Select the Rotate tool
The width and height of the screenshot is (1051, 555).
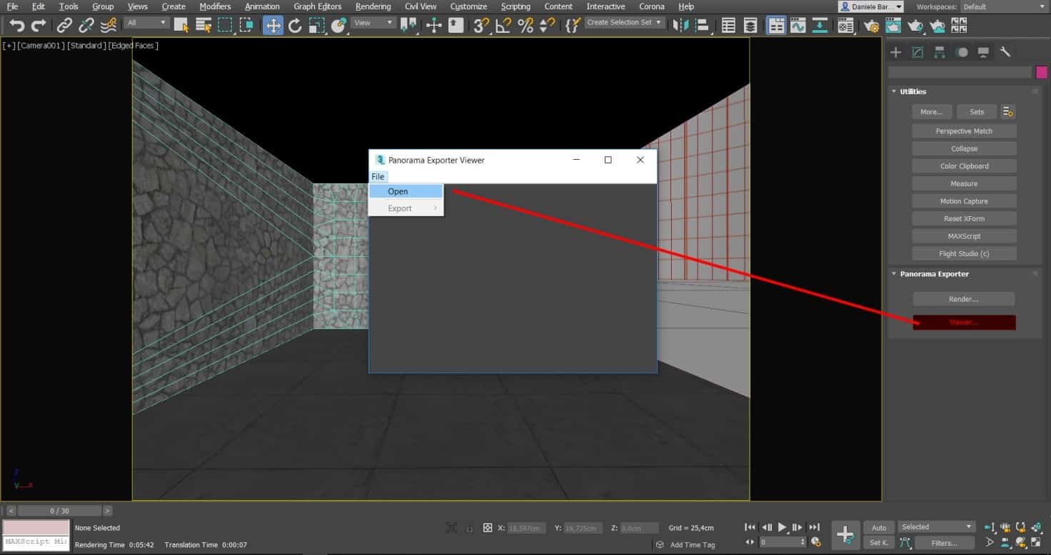point(296,25)
